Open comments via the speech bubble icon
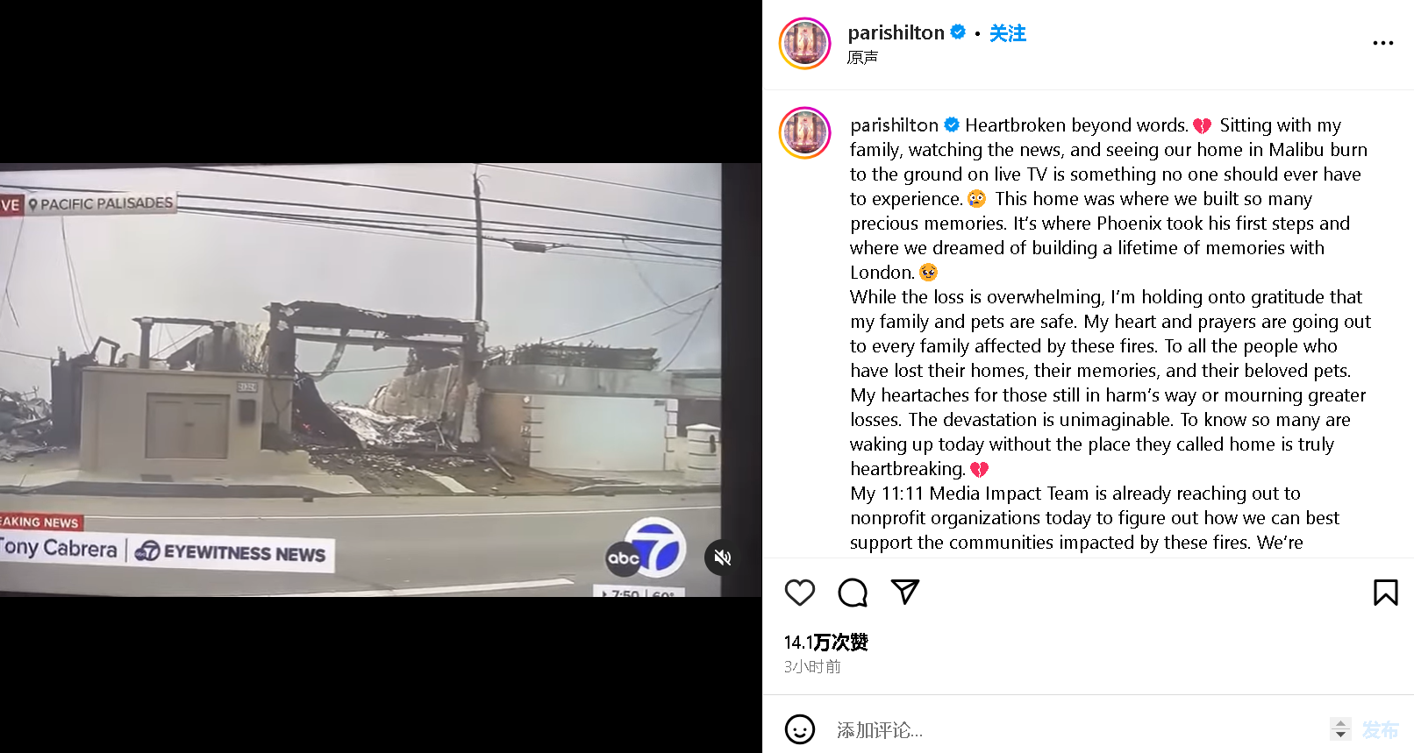1414x753 pixels. (853, 593)
